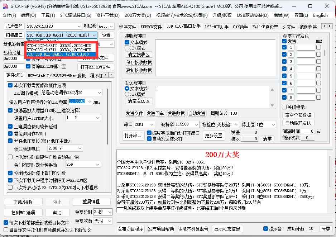
Task: Click multi-string row 3 text field
Action: (x=306, y=62)
